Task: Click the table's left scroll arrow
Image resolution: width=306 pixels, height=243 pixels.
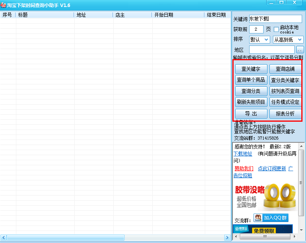Action: pyautogui.click(x=4, y=238)
